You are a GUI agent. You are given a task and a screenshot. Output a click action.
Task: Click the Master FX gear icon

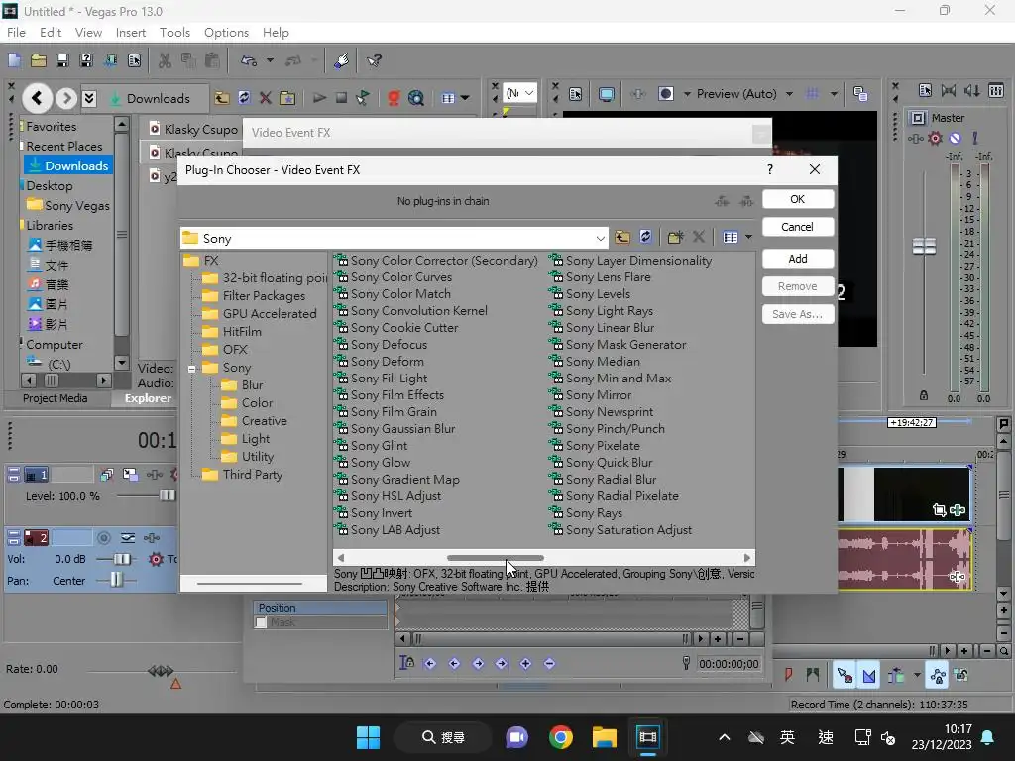(935, 138)
